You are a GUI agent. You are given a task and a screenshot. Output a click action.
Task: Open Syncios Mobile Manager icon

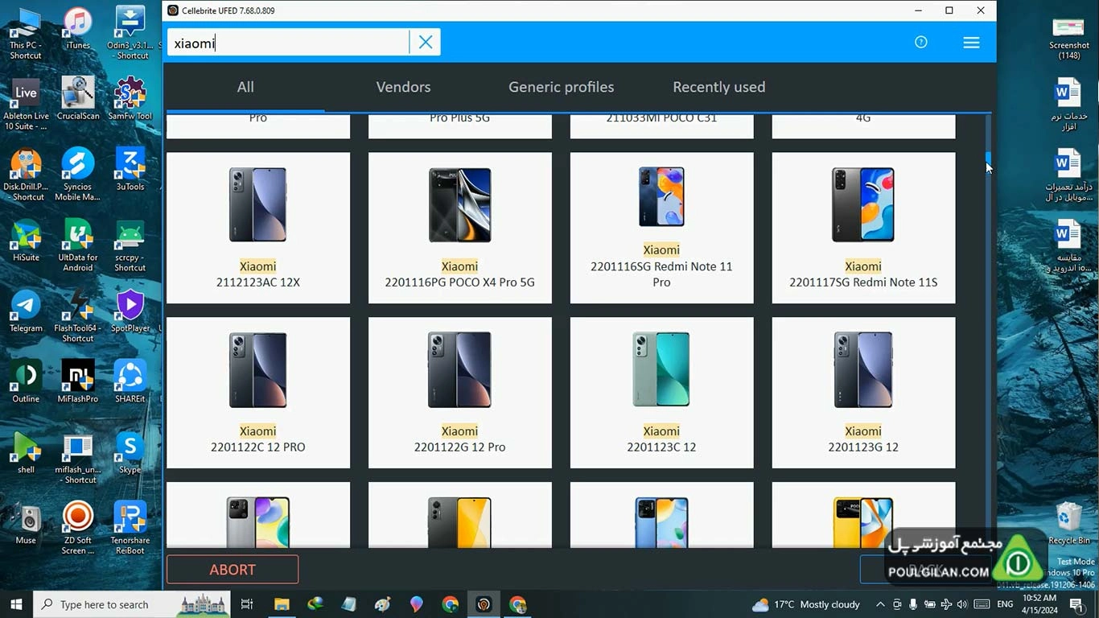[x=78, y=175]
